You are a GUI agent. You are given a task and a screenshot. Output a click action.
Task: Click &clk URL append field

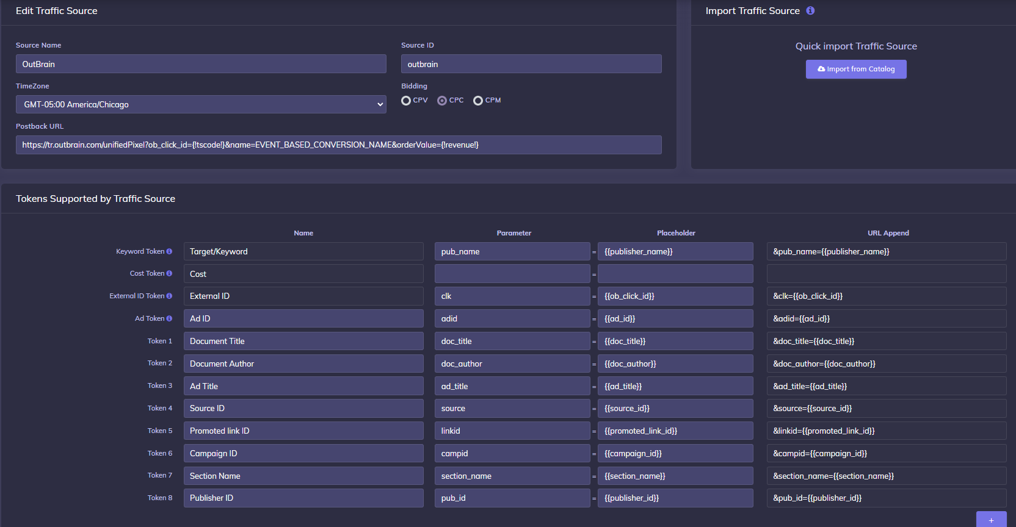pos(887,296)
